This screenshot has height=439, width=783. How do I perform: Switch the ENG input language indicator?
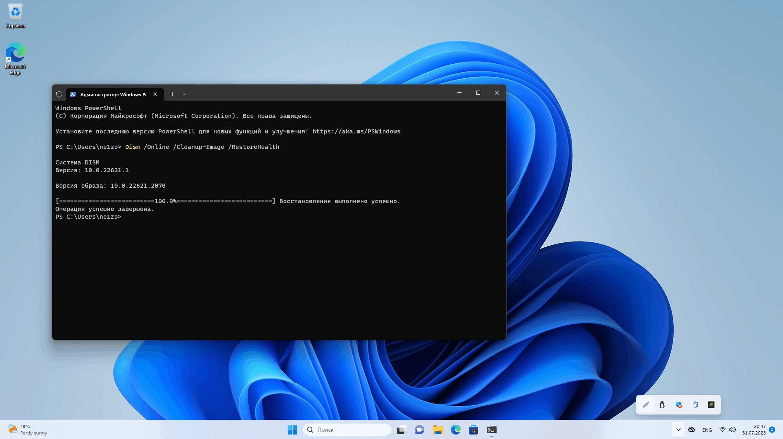(707, 430)
